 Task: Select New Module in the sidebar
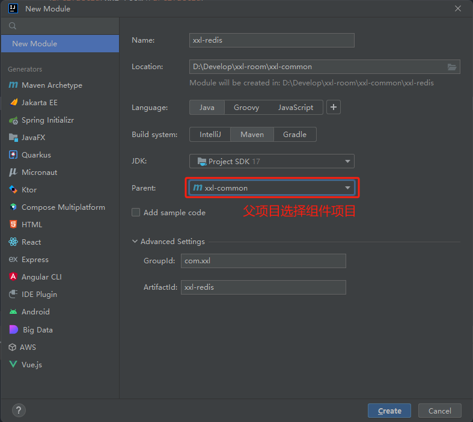click(x=60, y=44)
